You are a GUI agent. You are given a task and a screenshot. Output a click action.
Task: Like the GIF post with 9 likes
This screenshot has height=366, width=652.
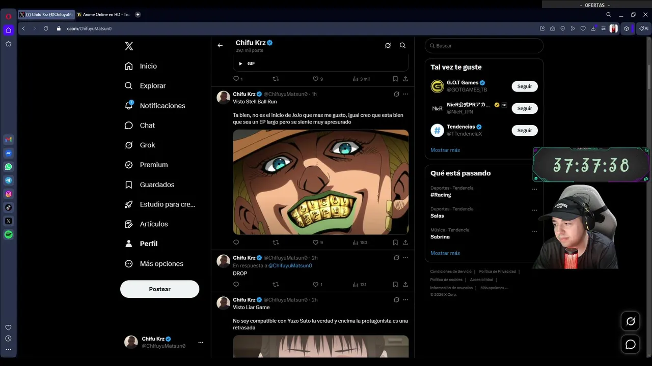[315, 79]
